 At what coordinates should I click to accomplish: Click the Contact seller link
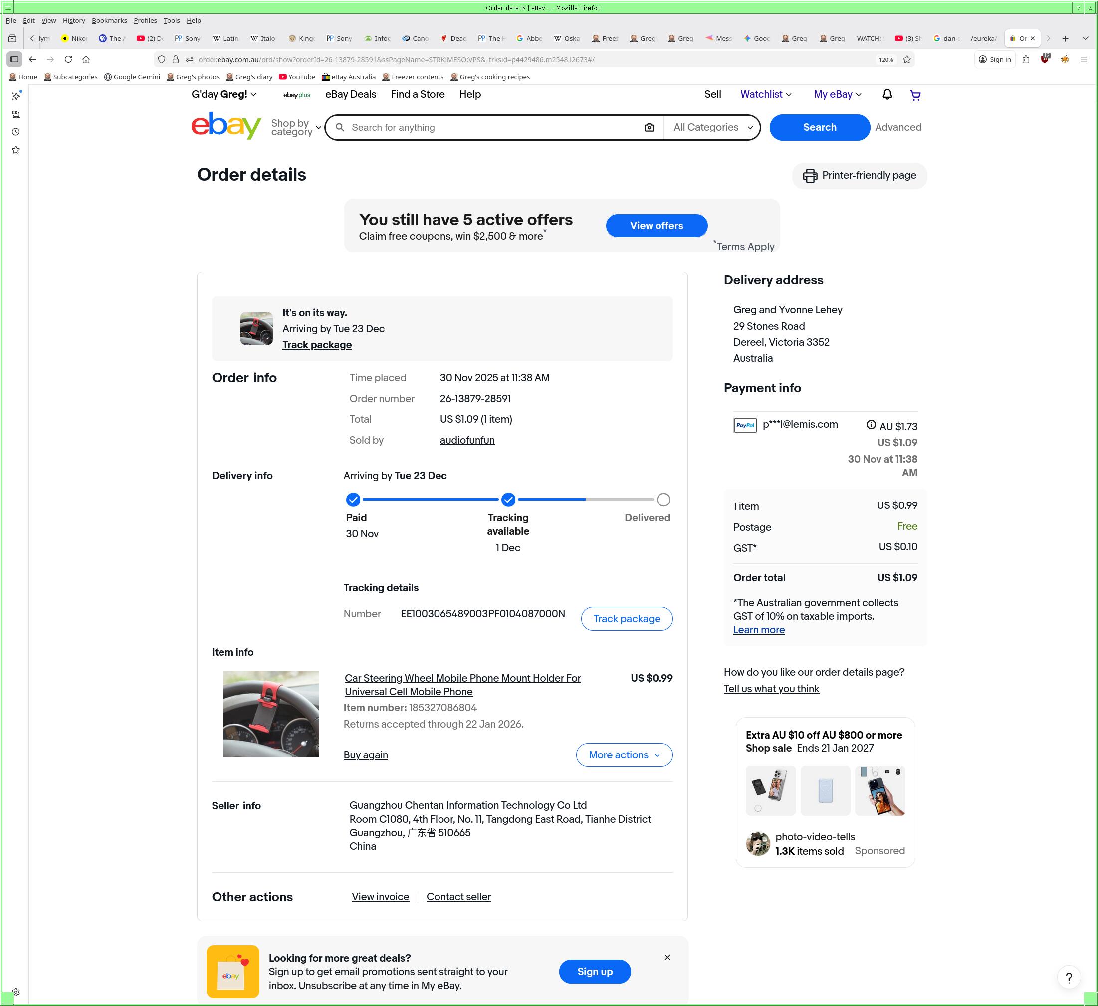click(458, 897)
